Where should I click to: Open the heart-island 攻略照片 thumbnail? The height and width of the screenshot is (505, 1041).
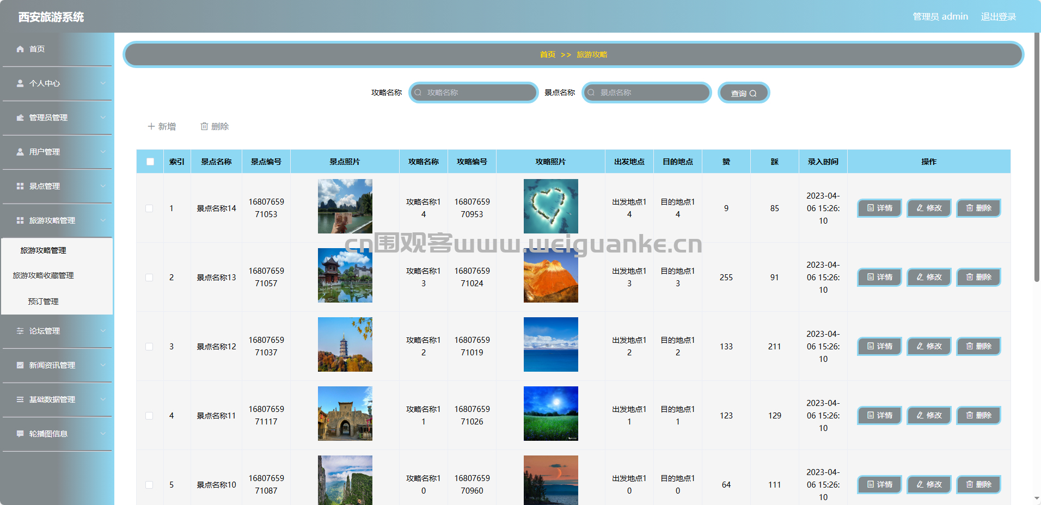[551, 206]
